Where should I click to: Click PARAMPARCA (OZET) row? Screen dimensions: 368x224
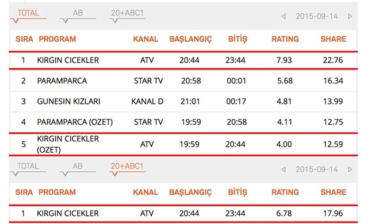coord(183,122)
